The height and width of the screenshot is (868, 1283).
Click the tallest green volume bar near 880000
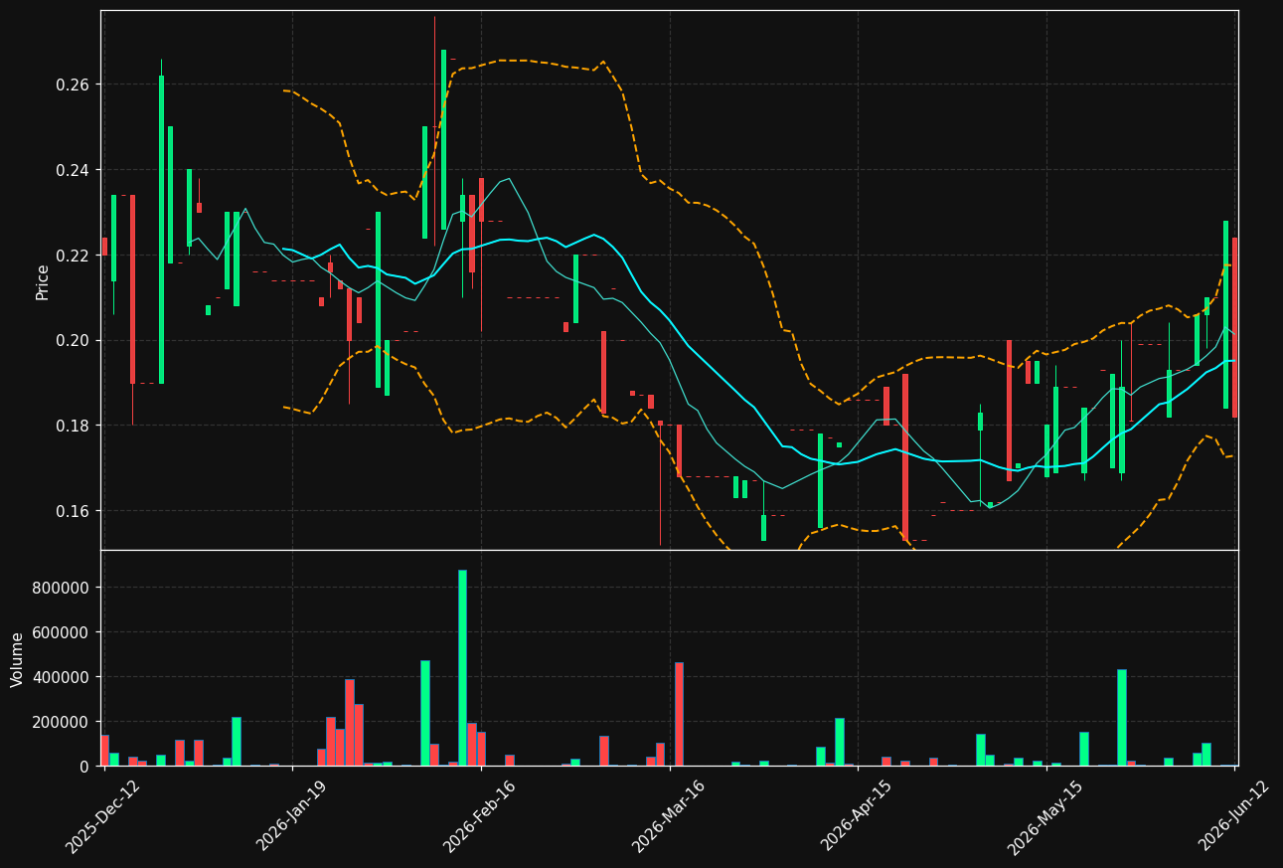tap(462, 668)
